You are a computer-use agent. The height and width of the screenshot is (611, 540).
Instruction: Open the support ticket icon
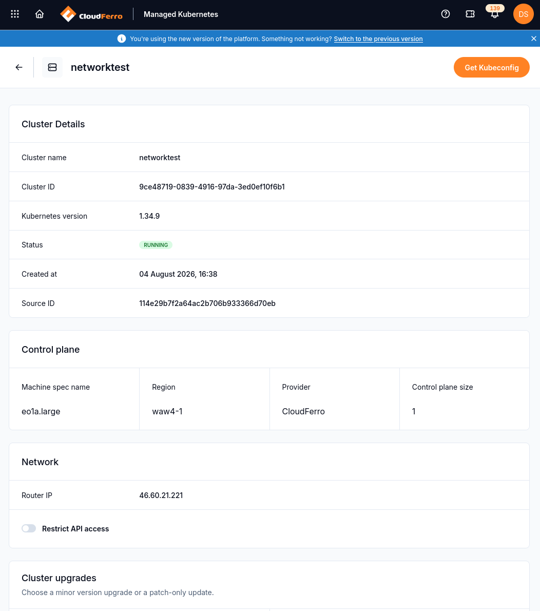coord(470,14)
